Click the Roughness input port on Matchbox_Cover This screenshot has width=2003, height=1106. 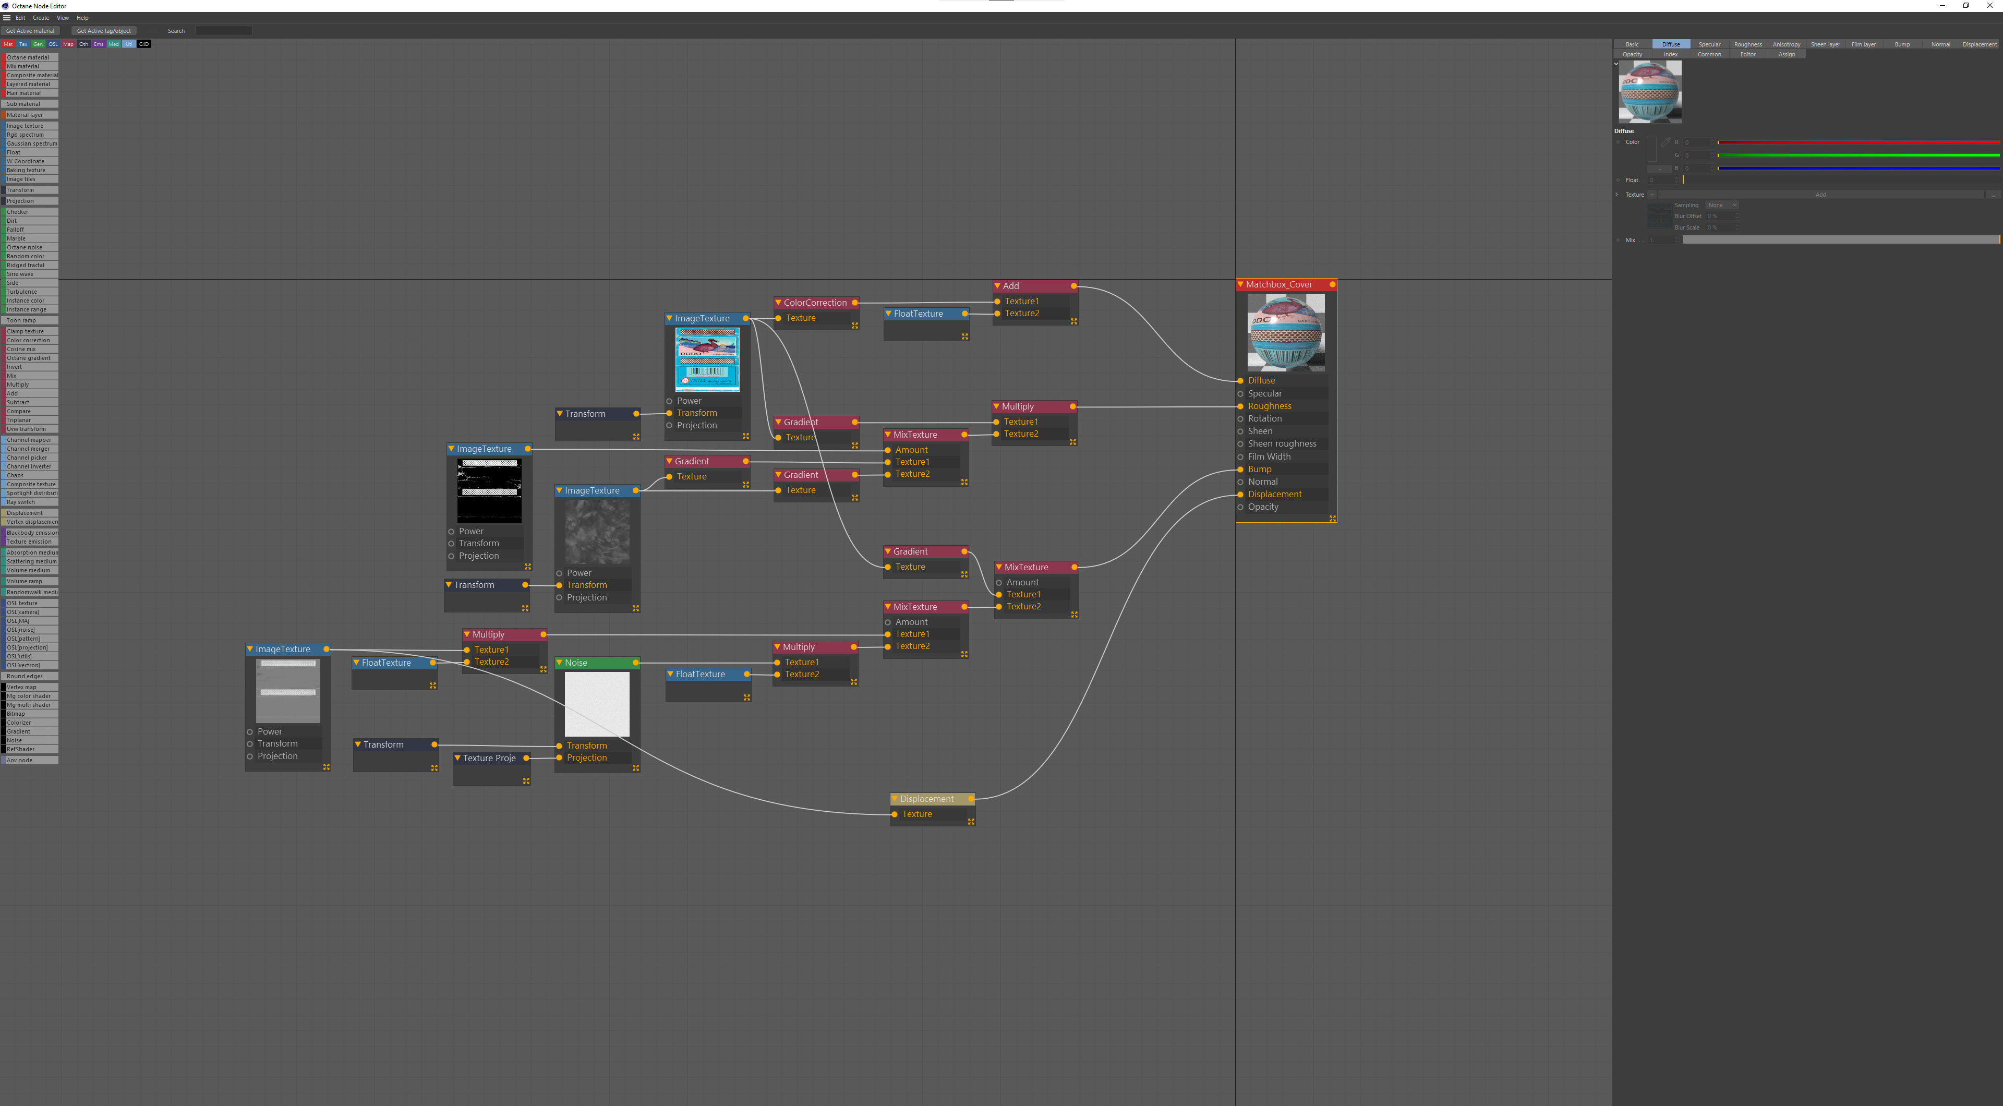(x=1240, y=406)
